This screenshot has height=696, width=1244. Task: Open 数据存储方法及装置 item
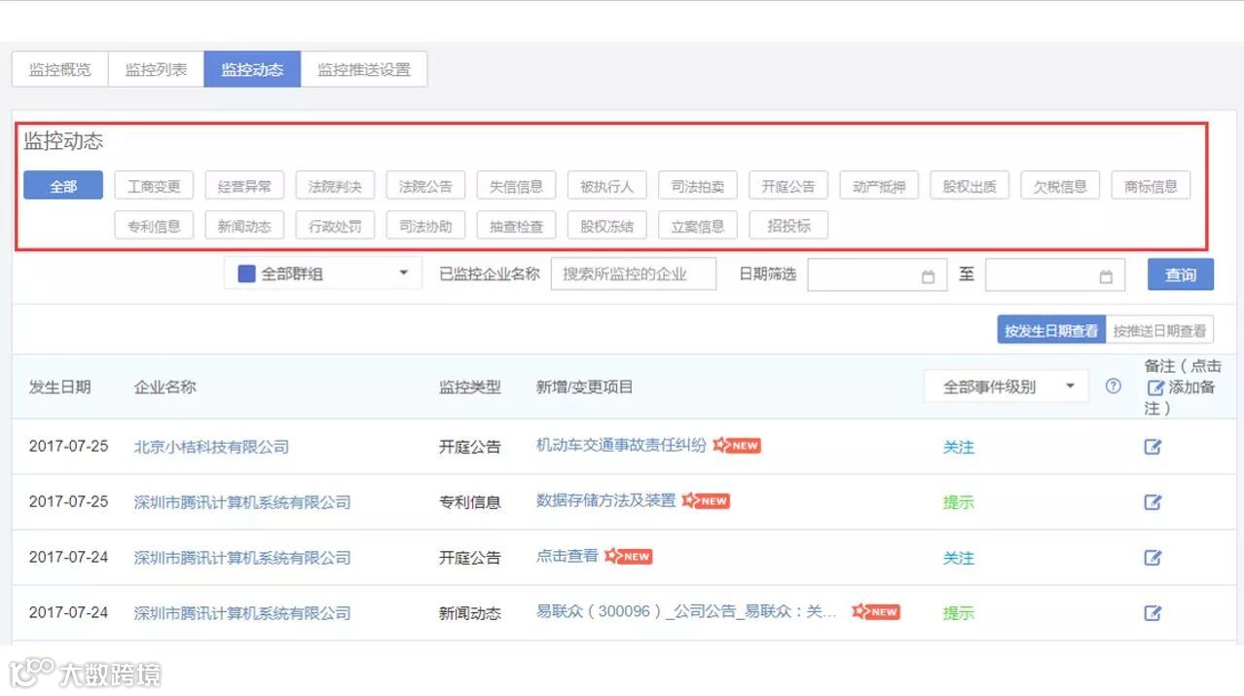(605, 500)
